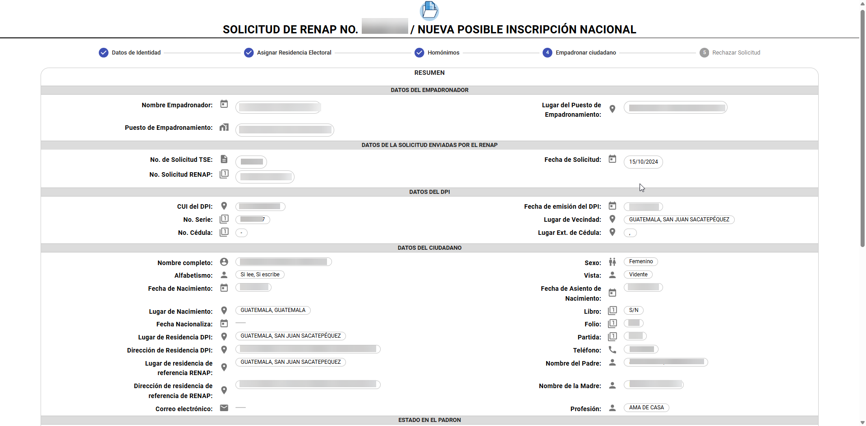Click the document folder icon above the title
866x426 pixels.
[x=429, y=10]
